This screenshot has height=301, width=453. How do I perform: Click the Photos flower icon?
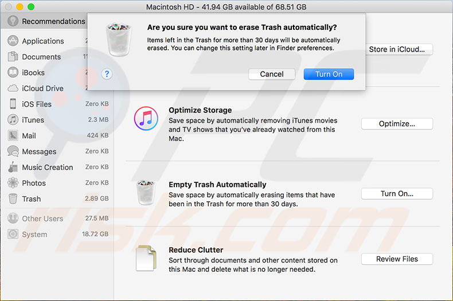point(13,183)
